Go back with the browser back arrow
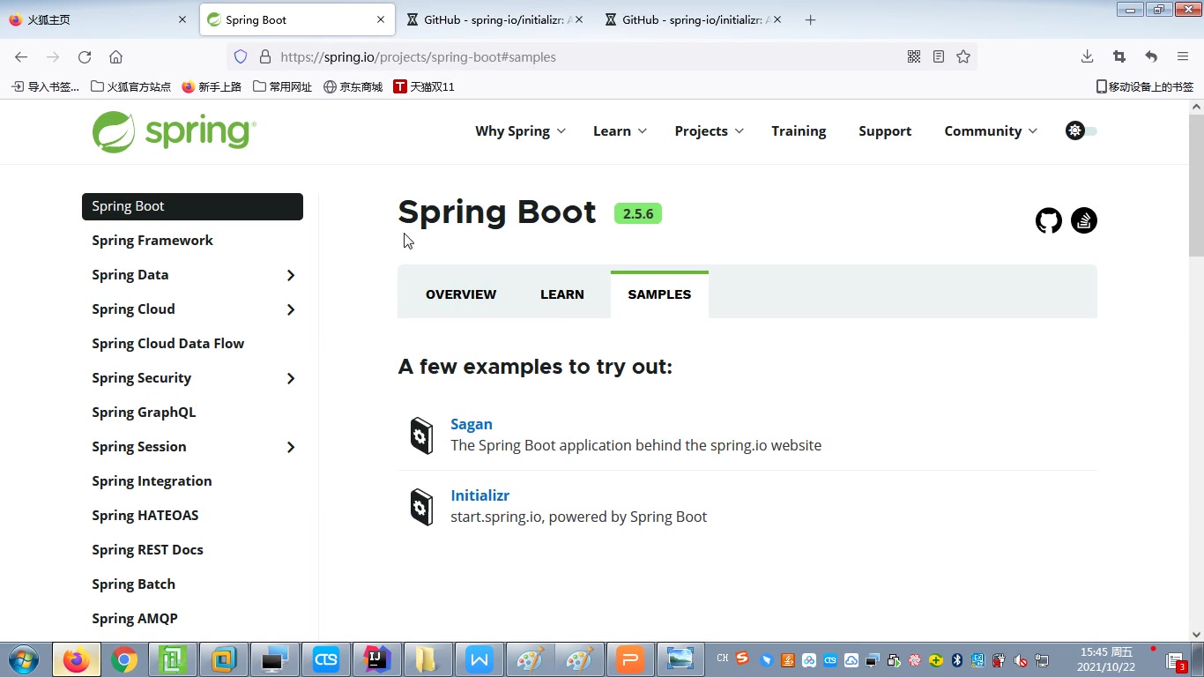 [x=21, y=57]
